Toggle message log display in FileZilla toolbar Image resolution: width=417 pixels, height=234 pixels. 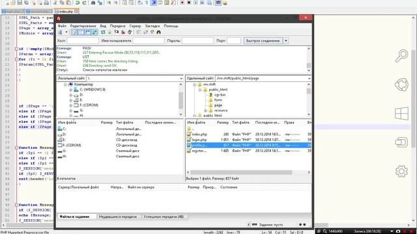pyautogui.click(x=74, y=32)
